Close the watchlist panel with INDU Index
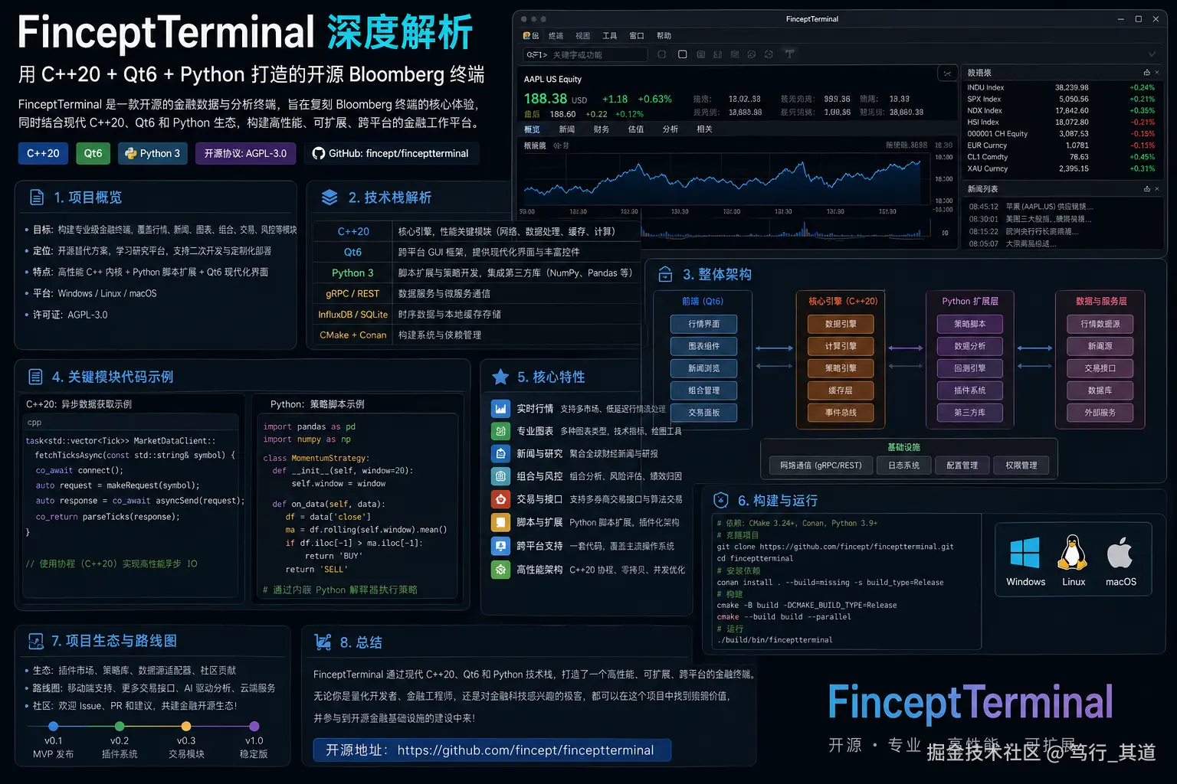 [x=1157, y=73]
